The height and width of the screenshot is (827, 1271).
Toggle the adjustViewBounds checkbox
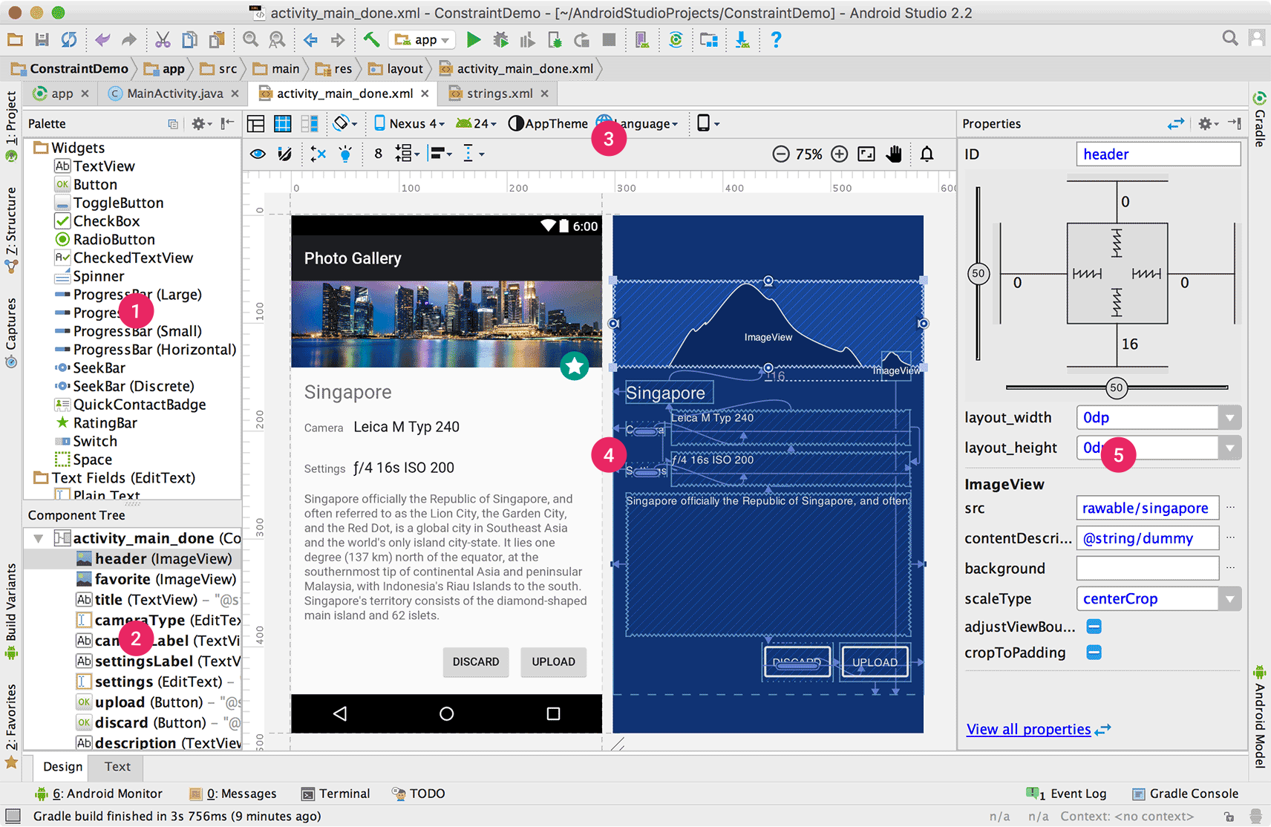click(x=1094, y=627)
